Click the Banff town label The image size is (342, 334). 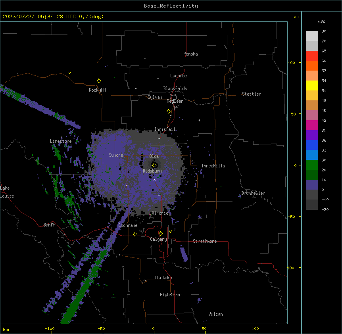[49, 225]
